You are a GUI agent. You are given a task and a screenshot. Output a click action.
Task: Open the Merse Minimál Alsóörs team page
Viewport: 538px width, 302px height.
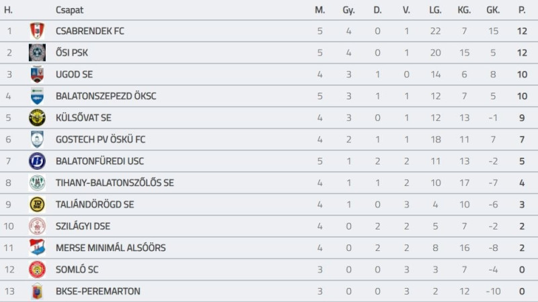[x=110, y=248]
